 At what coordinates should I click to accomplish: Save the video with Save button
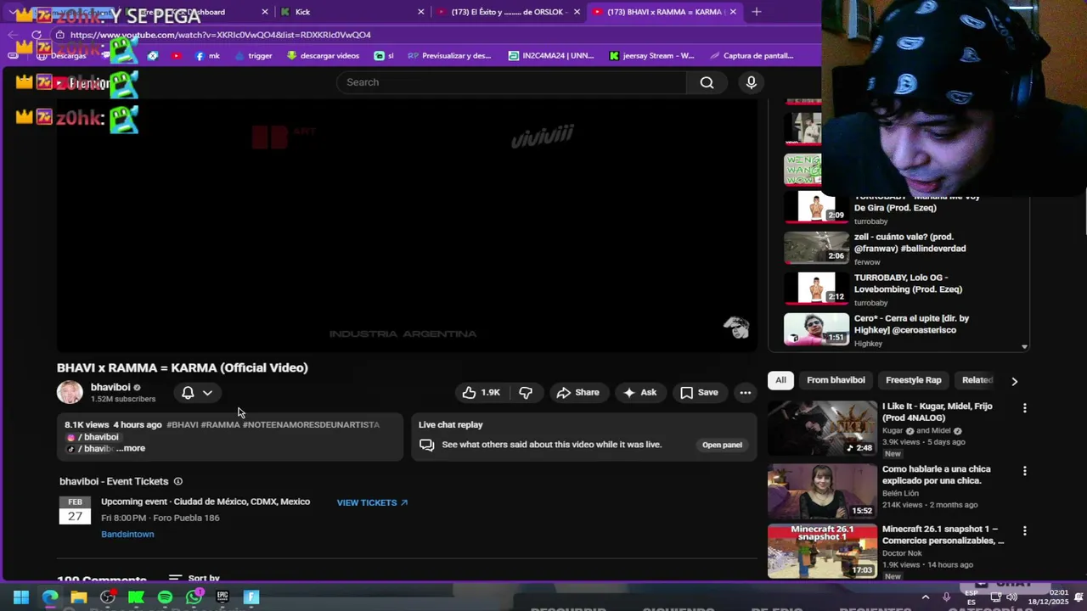[700, 392]
